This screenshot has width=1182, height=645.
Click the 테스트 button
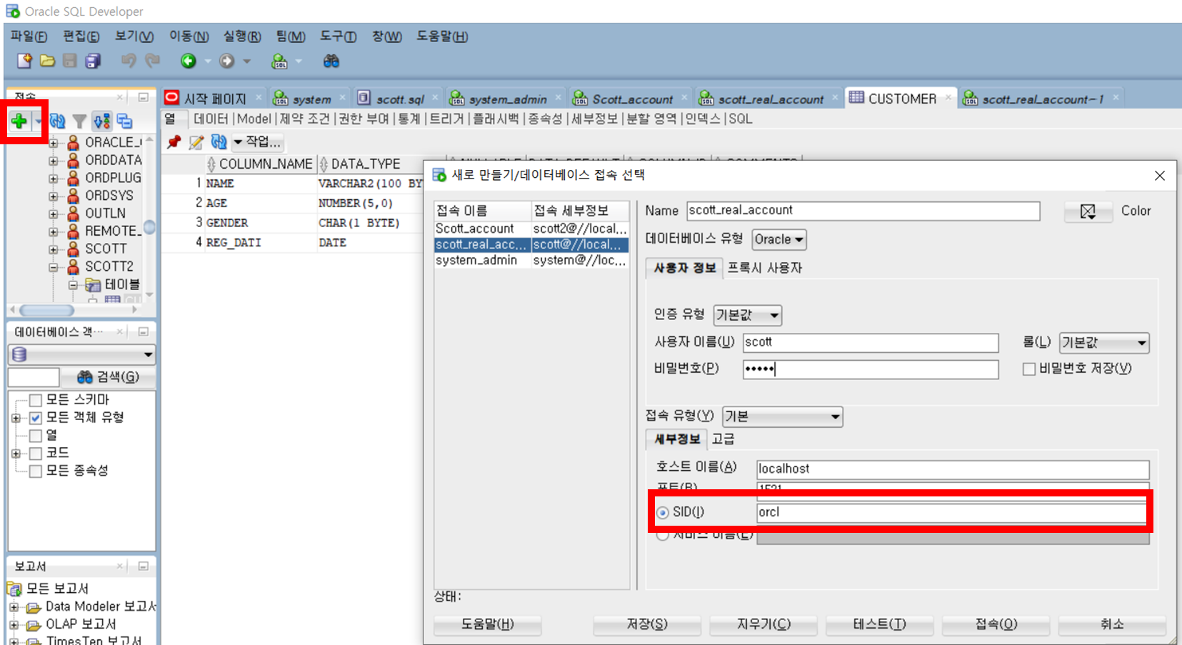click(879, 624)
